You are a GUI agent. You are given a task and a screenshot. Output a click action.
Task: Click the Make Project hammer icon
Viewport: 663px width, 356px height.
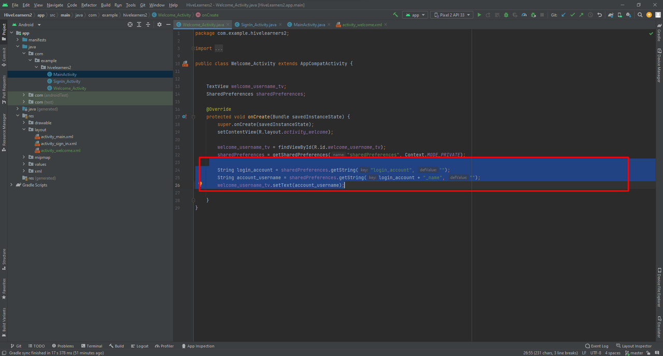pyautogui.click(x=396, y=15)
